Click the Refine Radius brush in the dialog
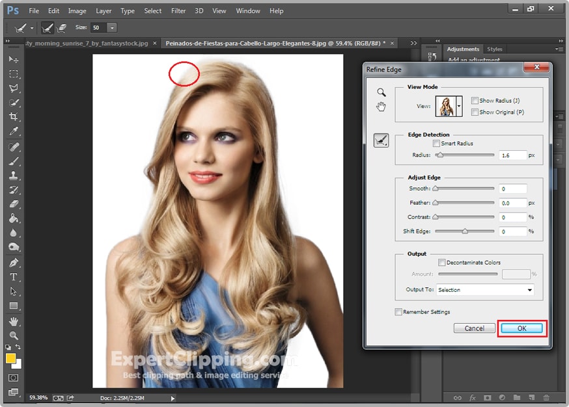569x407 pixels. click(x=381, y=140)
